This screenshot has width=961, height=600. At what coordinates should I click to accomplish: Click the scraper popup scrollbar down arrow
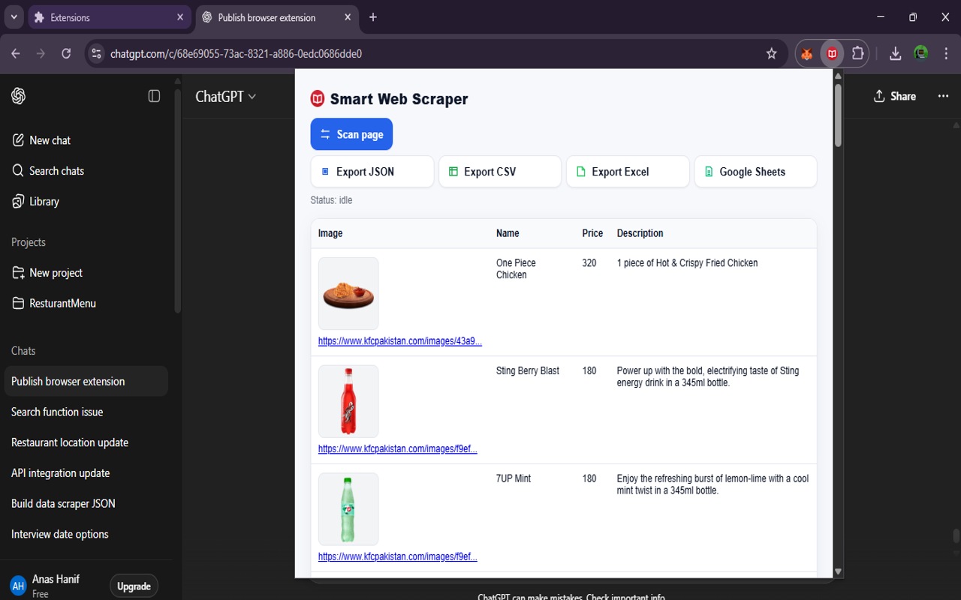coord(838,571)
